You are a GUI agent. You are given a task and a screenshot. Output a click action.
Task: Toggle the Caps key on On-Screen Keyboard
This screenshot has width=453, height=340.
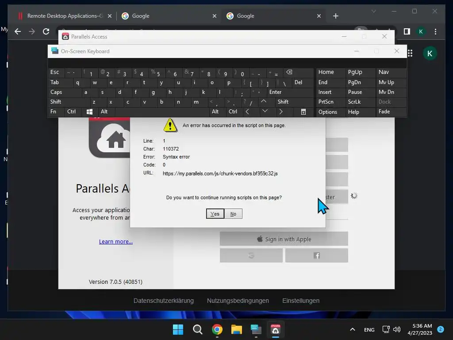[x=64, y=92]
